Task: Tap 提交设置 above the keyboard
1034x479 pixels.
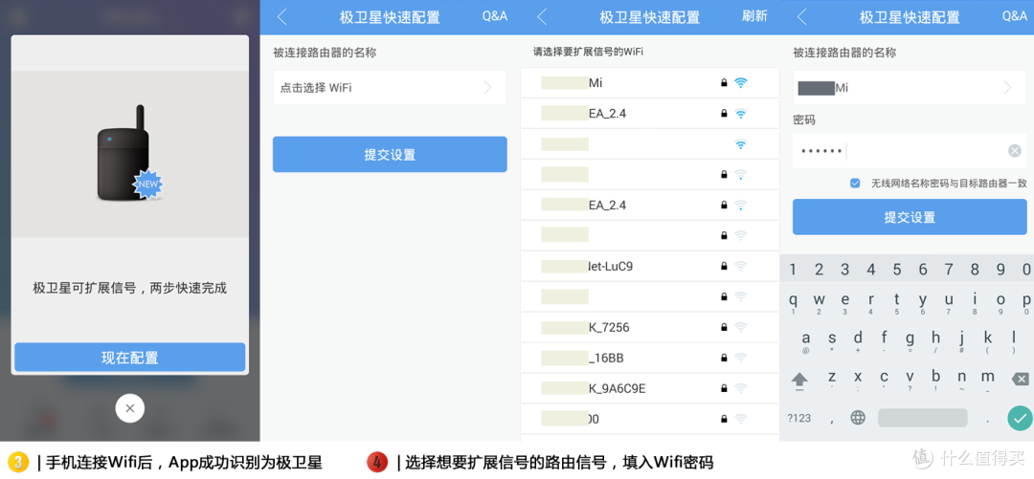Action: (910, 217)
